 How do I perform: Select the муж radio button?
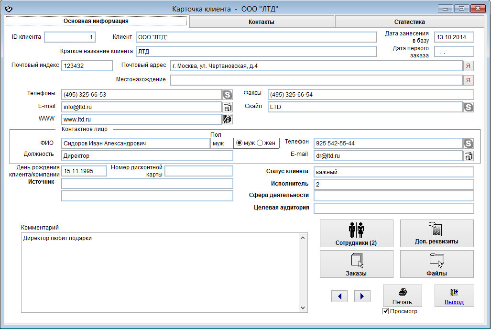click(240, 143)
